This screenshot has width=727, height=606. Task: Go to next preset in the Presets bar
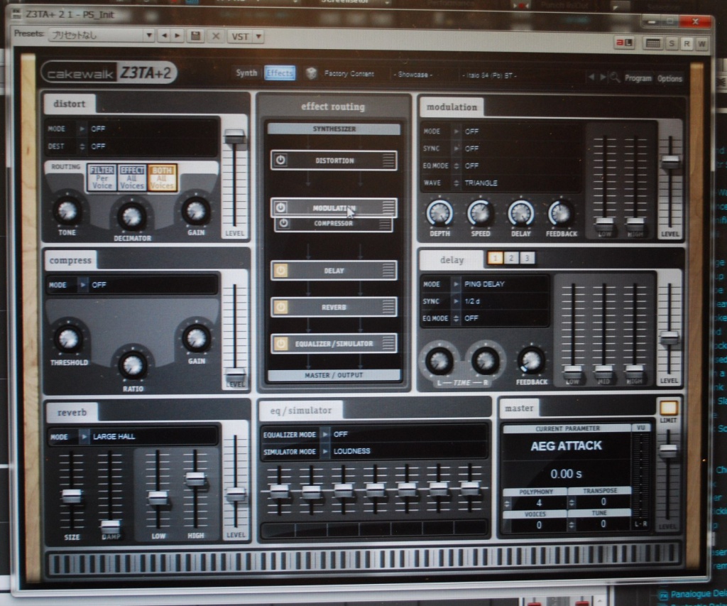177,36
